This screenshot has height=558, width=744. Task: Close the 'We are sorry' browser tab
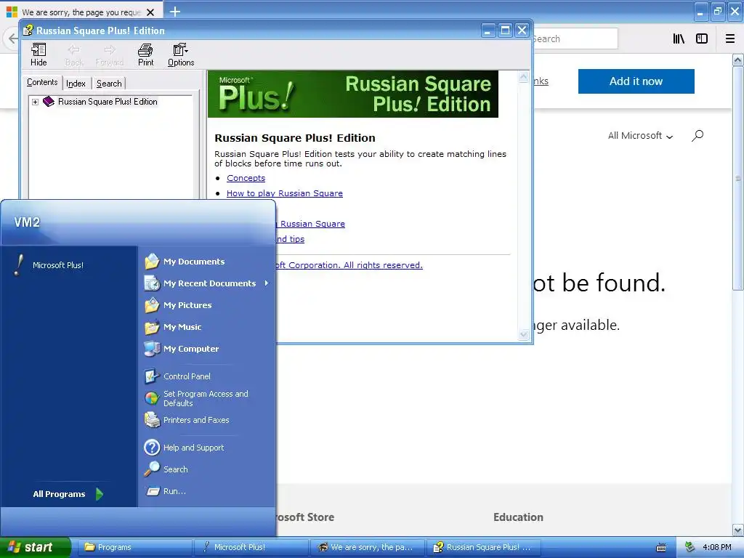[150, 12]
